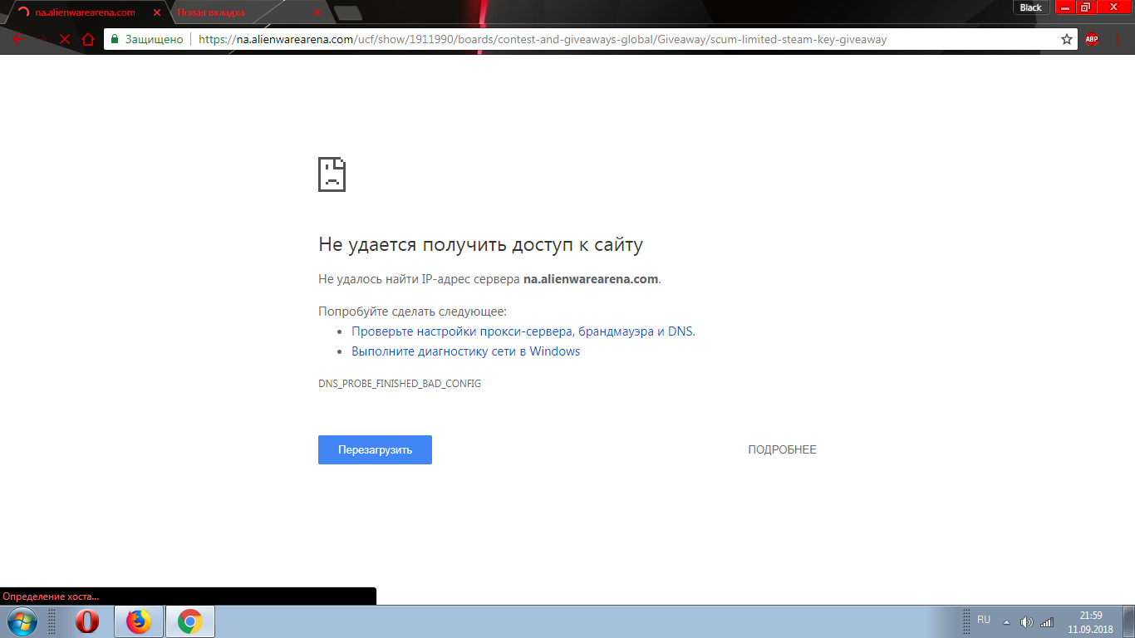1135x638 pixels.
Task: Click the Перезагрузить reload button
Action: (x=375, y=449)
